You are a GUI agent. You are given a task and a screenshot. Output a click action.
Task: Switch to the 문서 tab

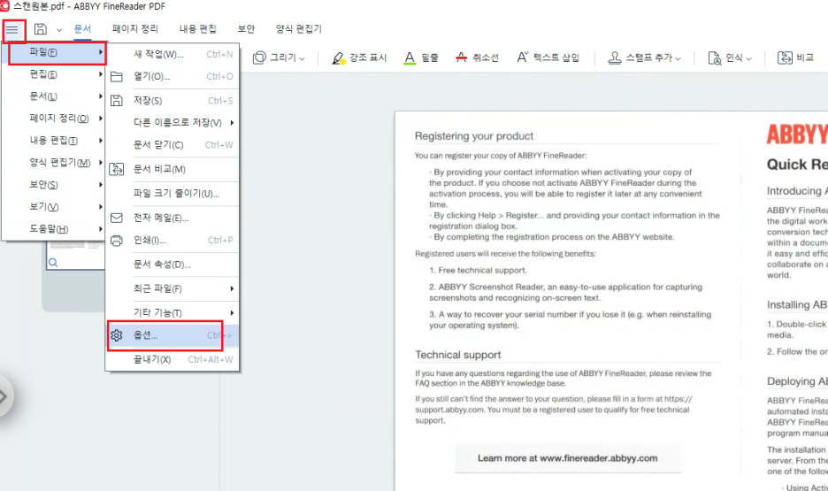[82, 29]
